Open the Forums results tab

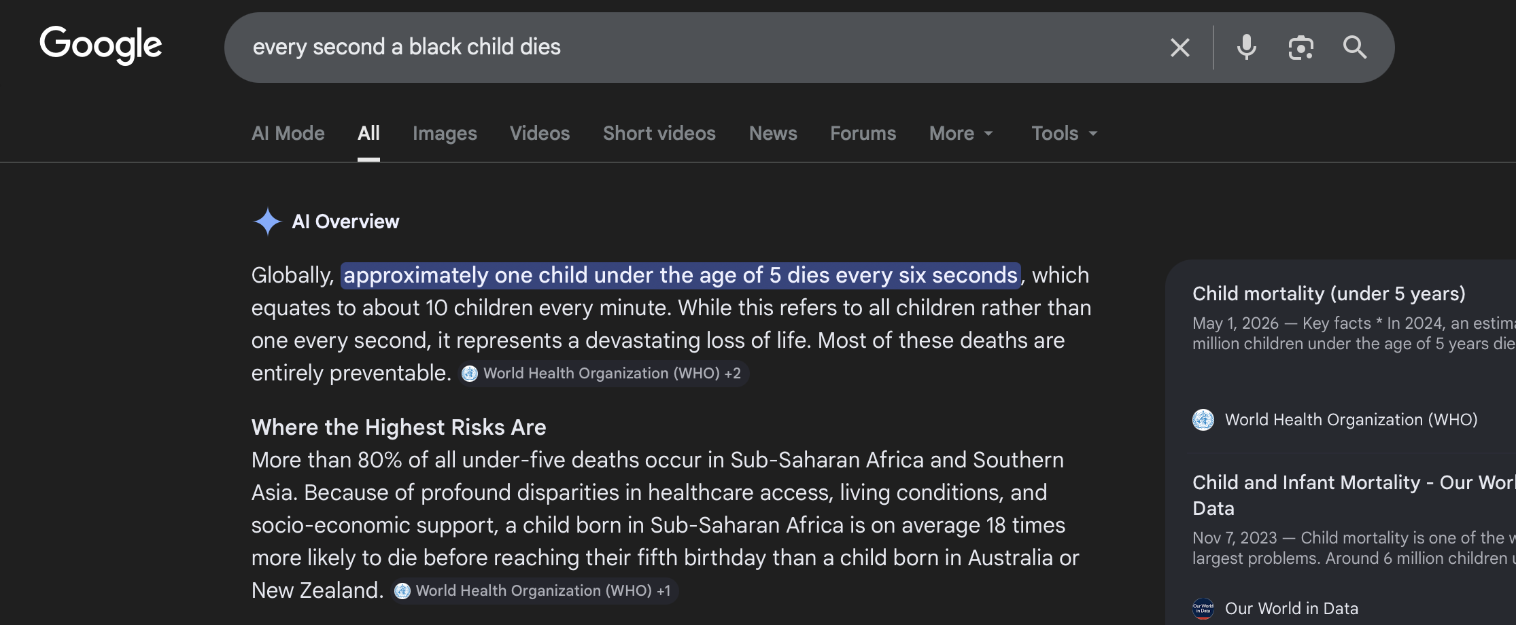point(863,133)
